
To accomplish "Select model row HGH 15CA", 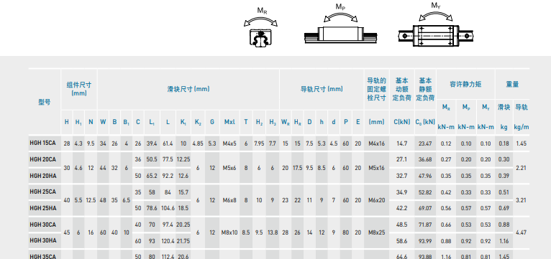I will pos(43,143).
